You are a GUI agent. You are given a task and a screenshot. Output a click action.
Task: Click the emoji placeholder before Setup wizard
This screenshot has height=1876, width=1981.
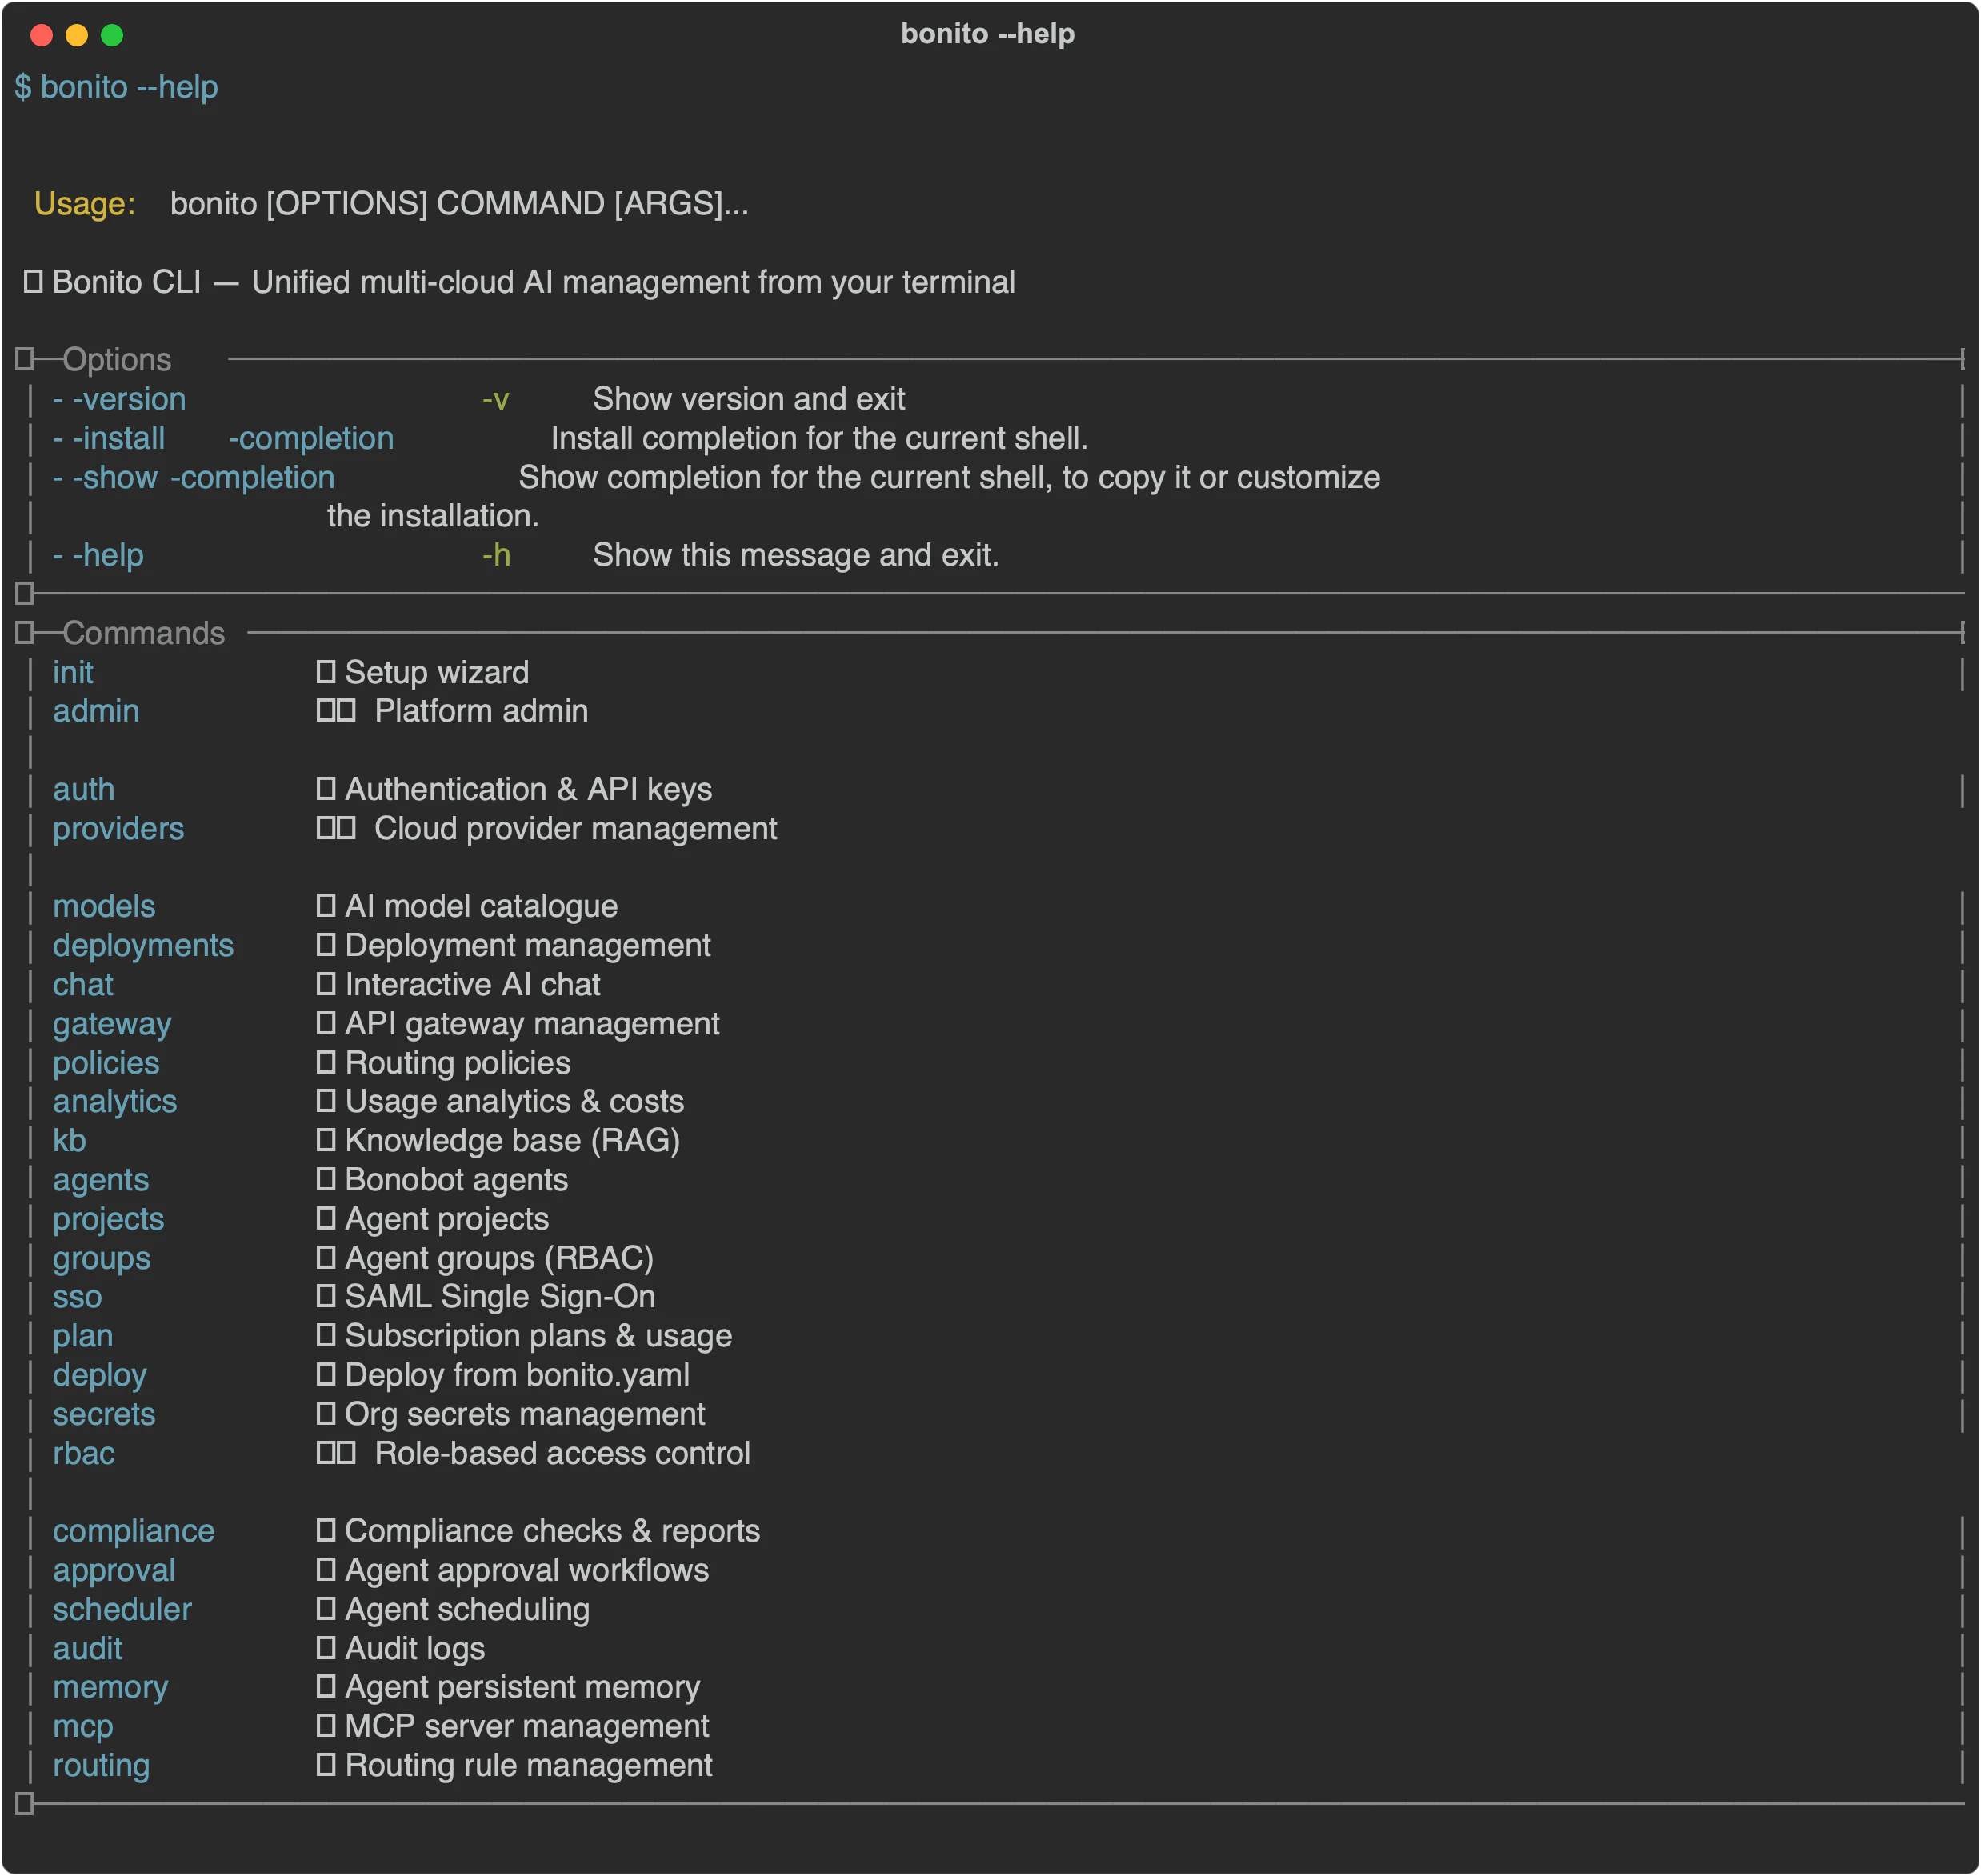(x=325, y=672)
